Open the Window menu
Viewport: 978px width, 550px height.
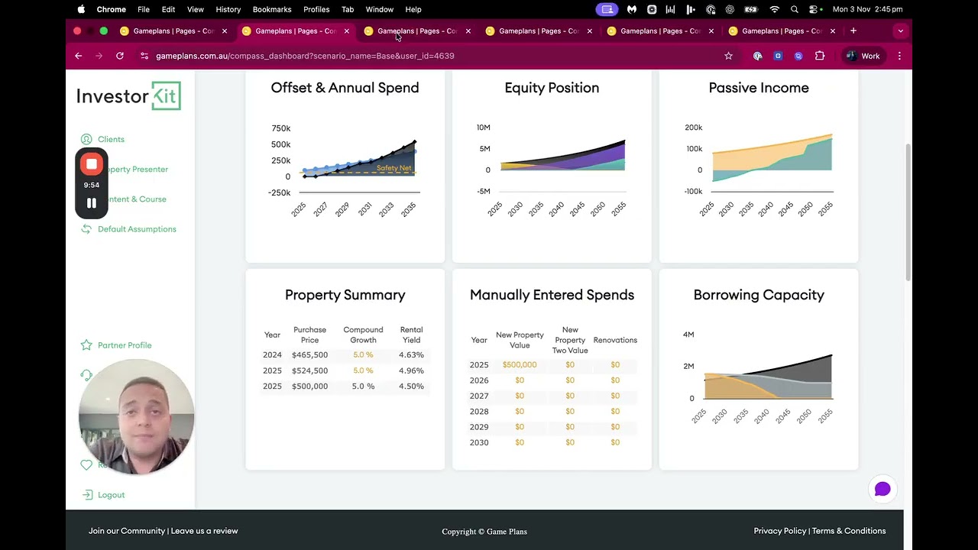click(380, 9)
